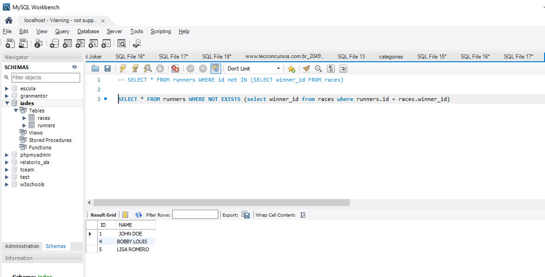Switch to the Administration tab

pos(22,246)
